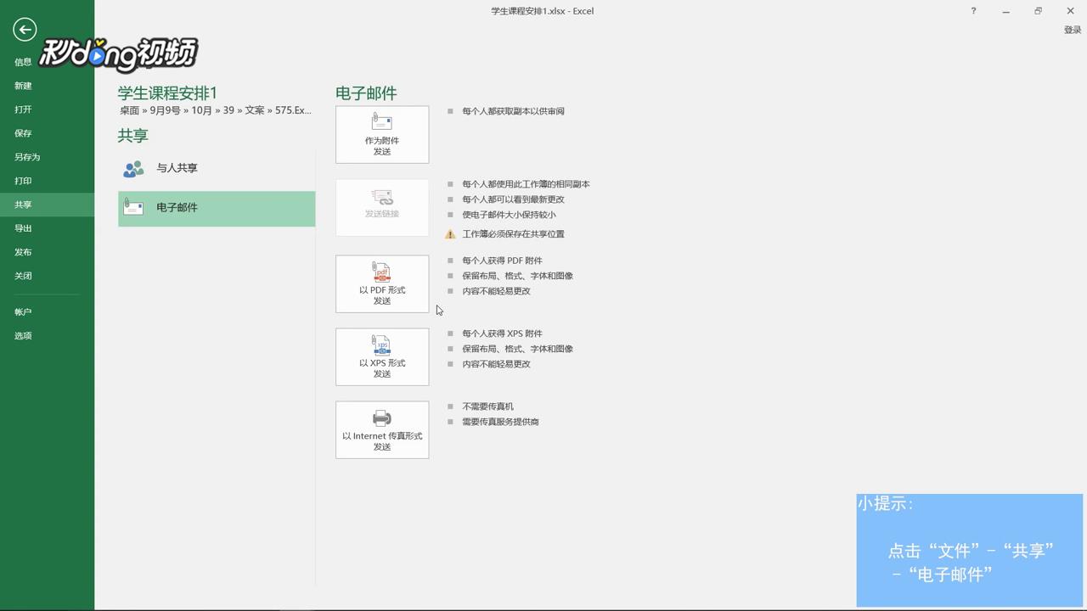Viewport: 1087px width, 611px height.
Task: Go back using the circular arrow button
Action: click(25, 30)
